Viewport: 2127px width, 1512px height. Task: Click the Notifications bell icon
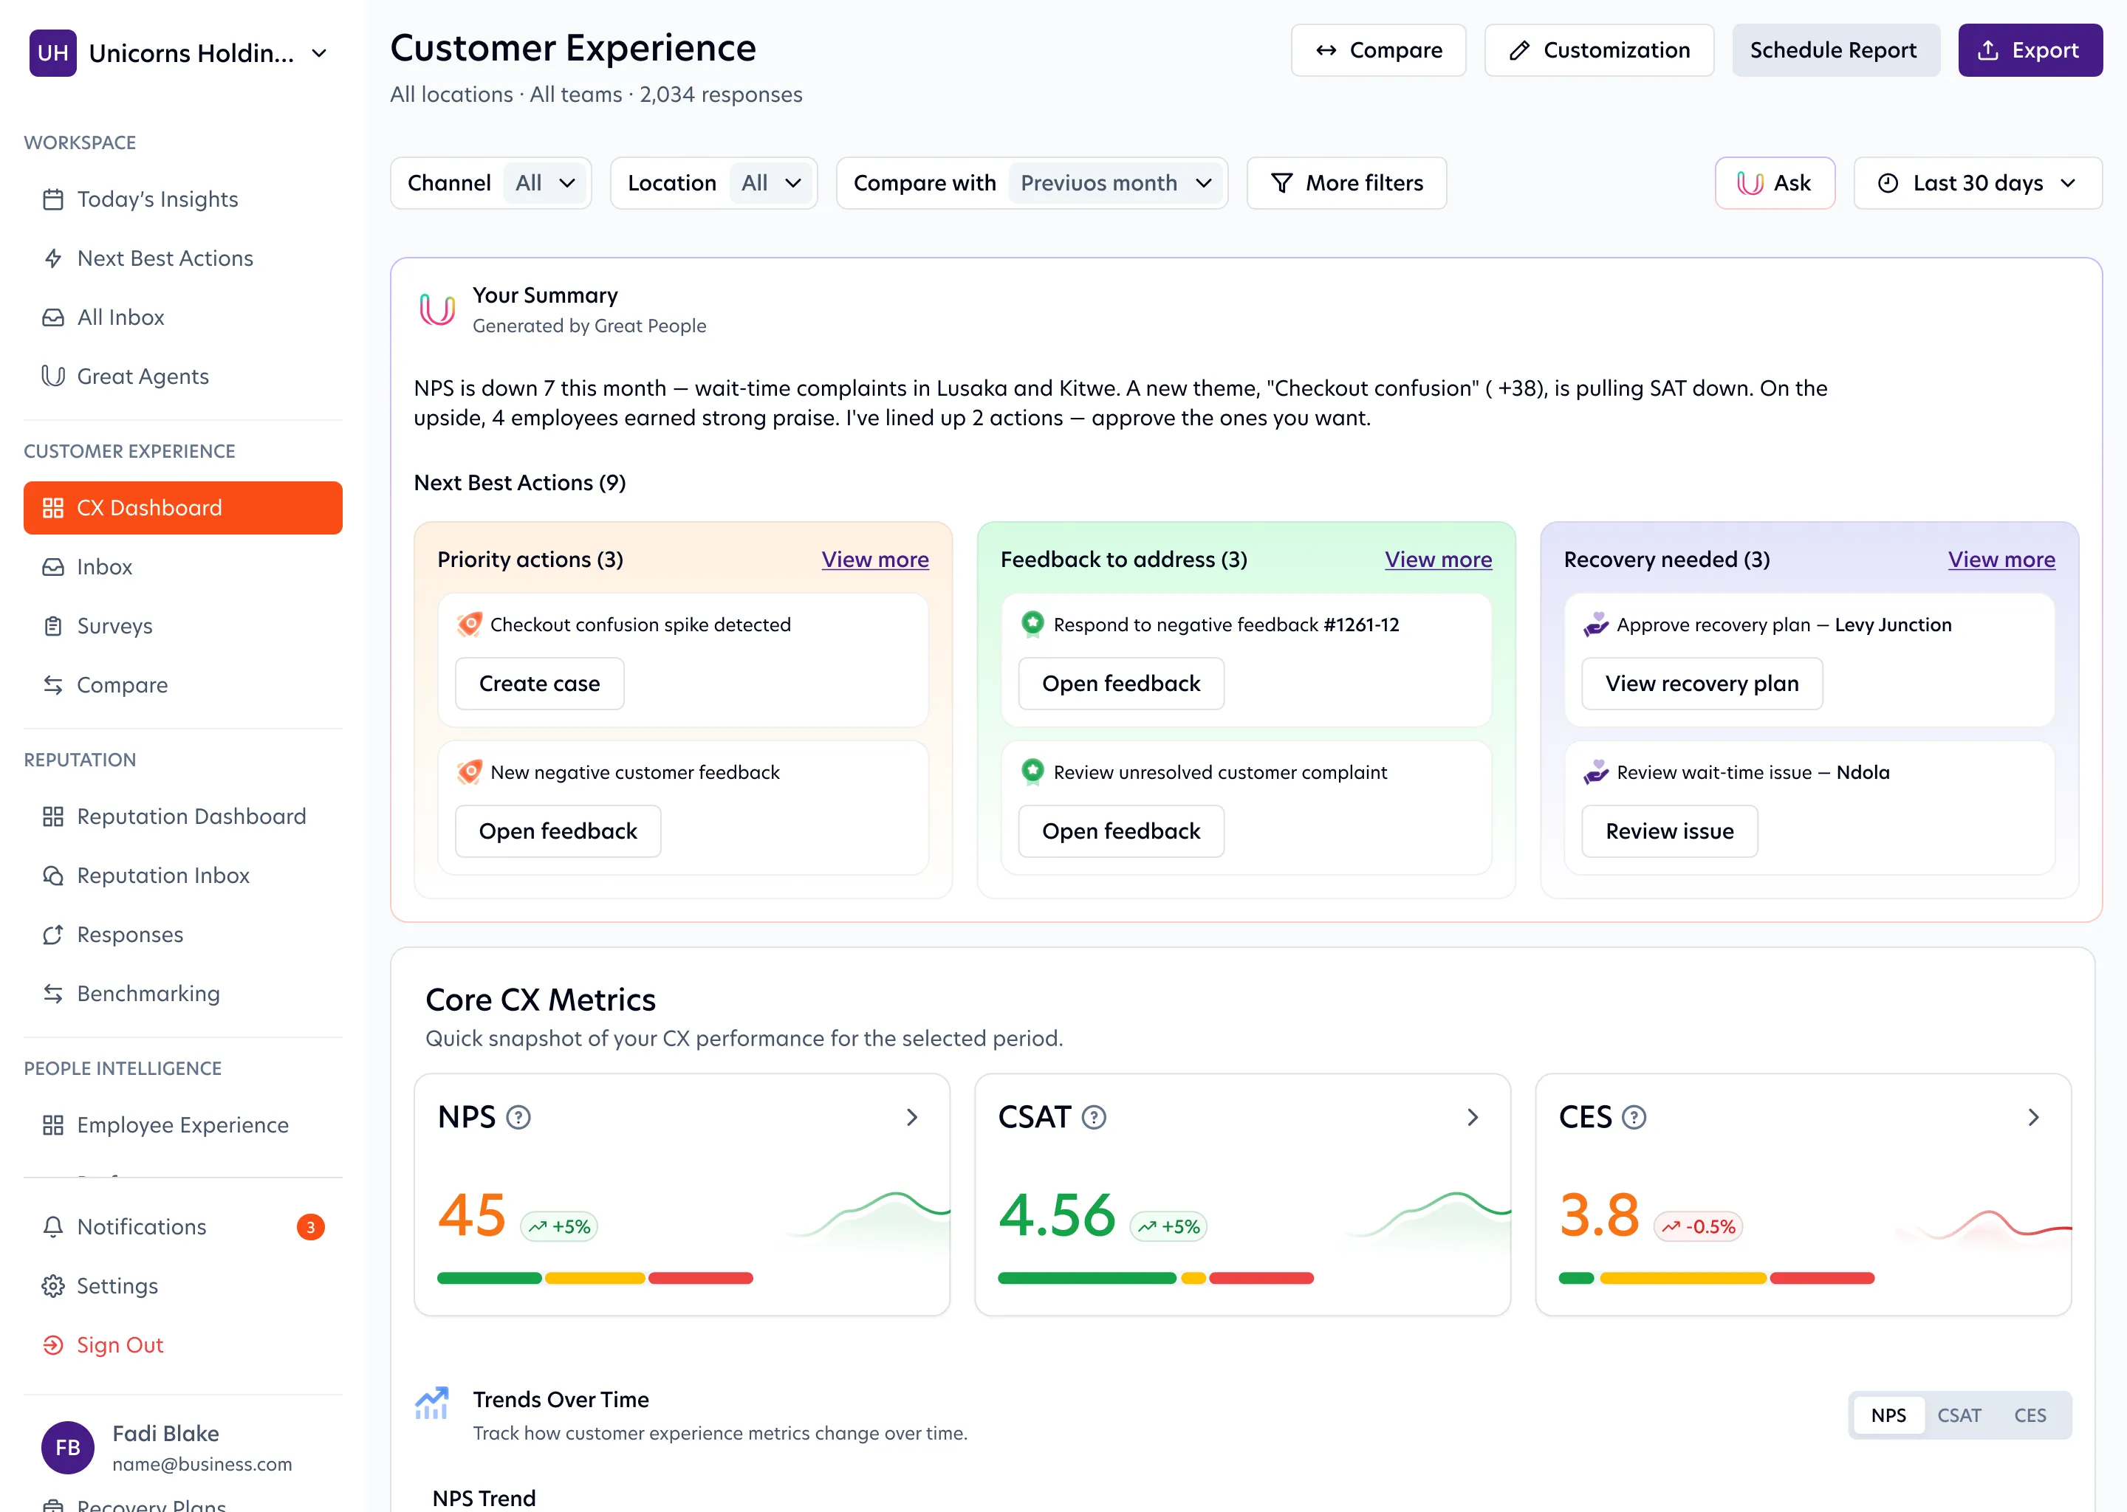click(x=53, y=1227)
